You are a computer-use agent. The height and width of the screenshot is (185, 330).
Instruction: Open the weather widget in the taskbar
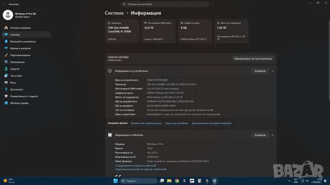tap(9, 181)
